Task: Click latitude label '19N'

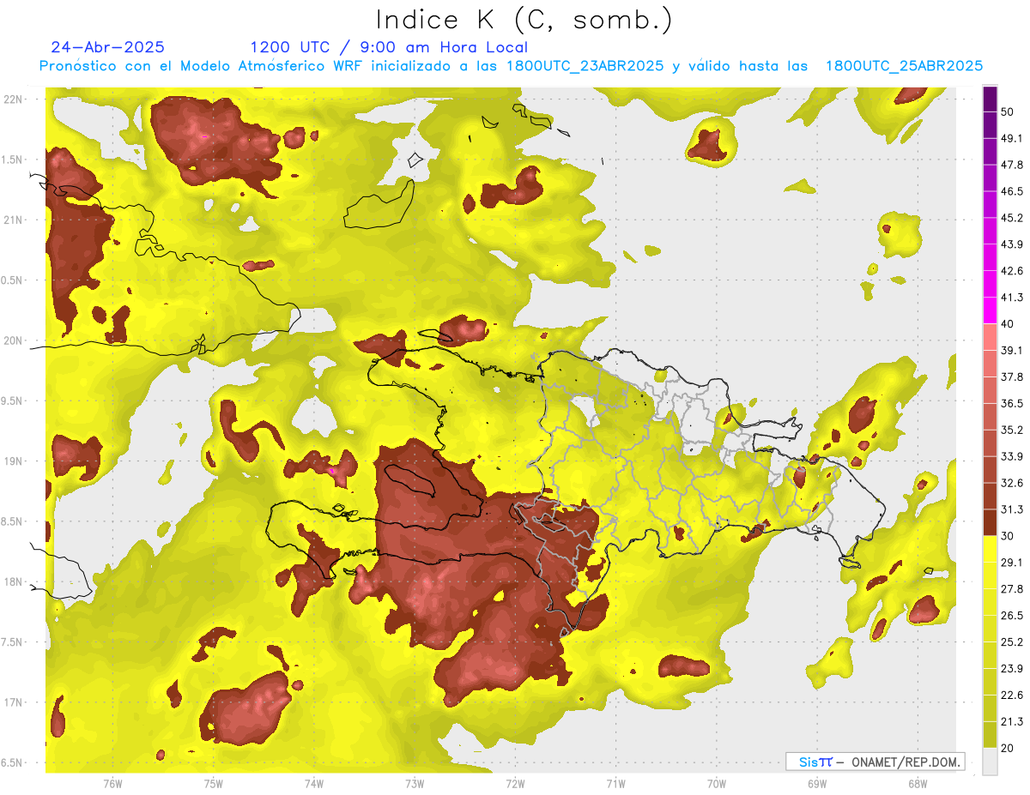Action: point(14,461)
